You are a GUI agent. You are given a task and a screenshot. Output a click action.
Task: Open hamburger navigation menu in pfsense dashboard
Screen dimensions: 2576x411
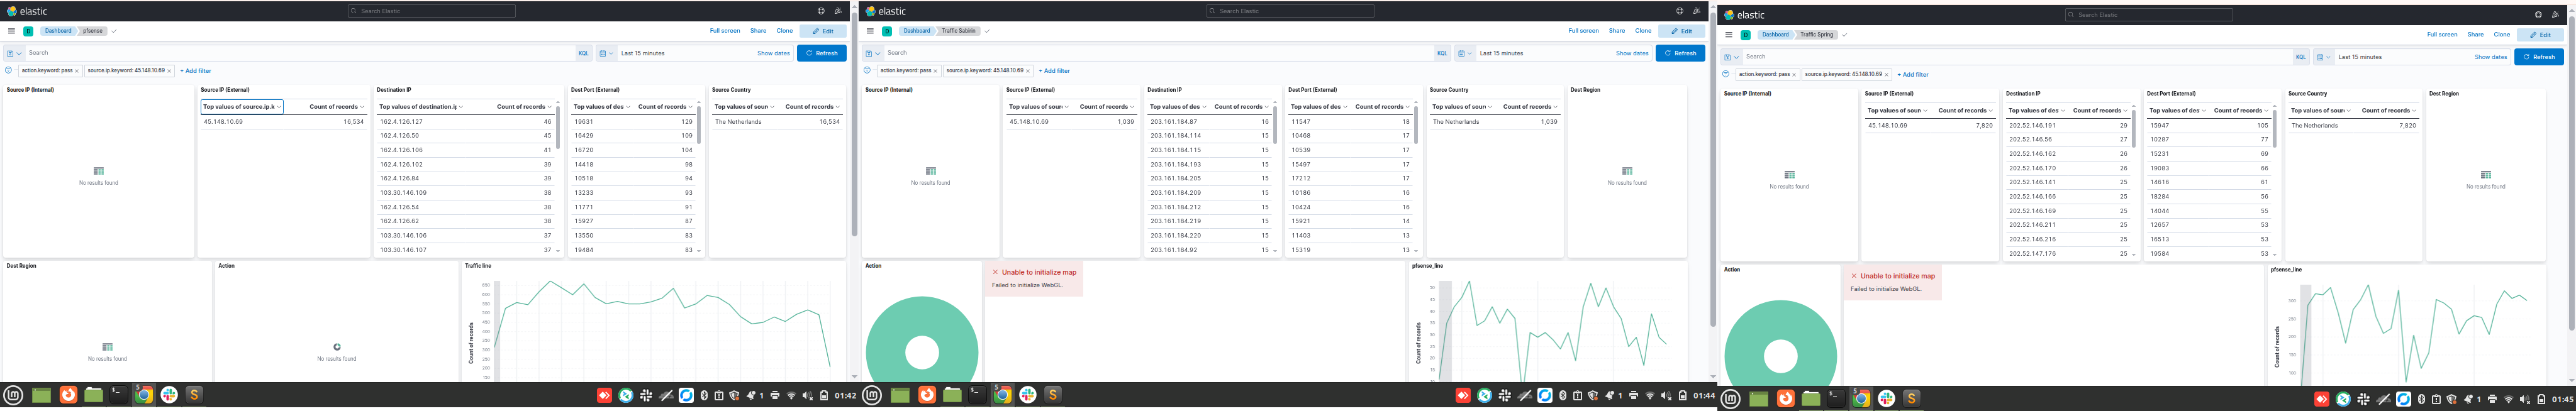tap(12, 31)
